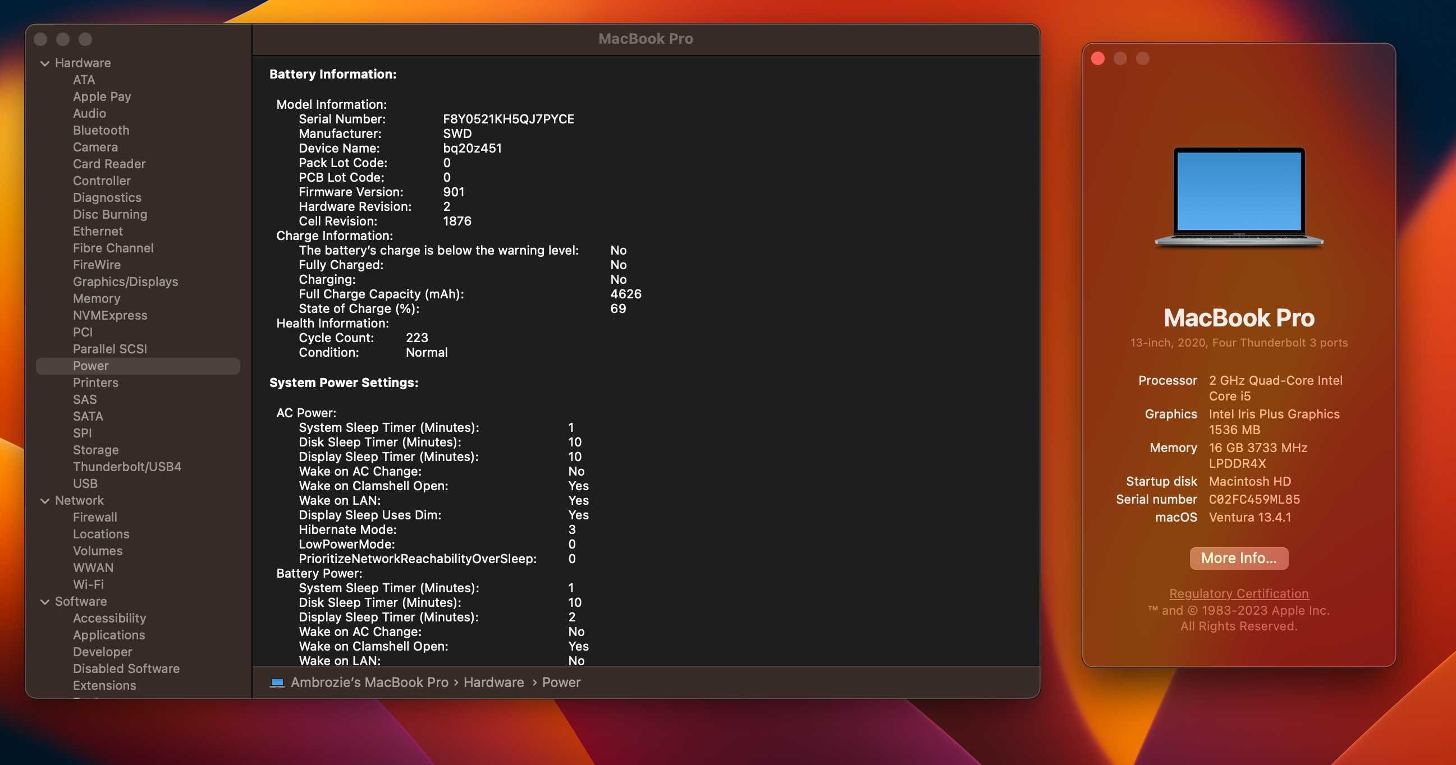Click the Device Name value bq20z451
This screenshot has height=765, width=1456.
472,149
